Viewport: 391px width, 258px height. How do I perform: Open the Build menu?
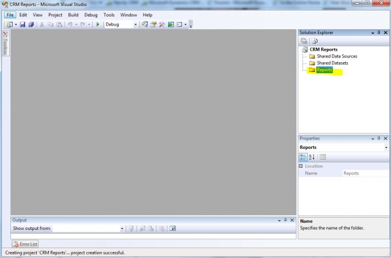click(x=73, y=15)
